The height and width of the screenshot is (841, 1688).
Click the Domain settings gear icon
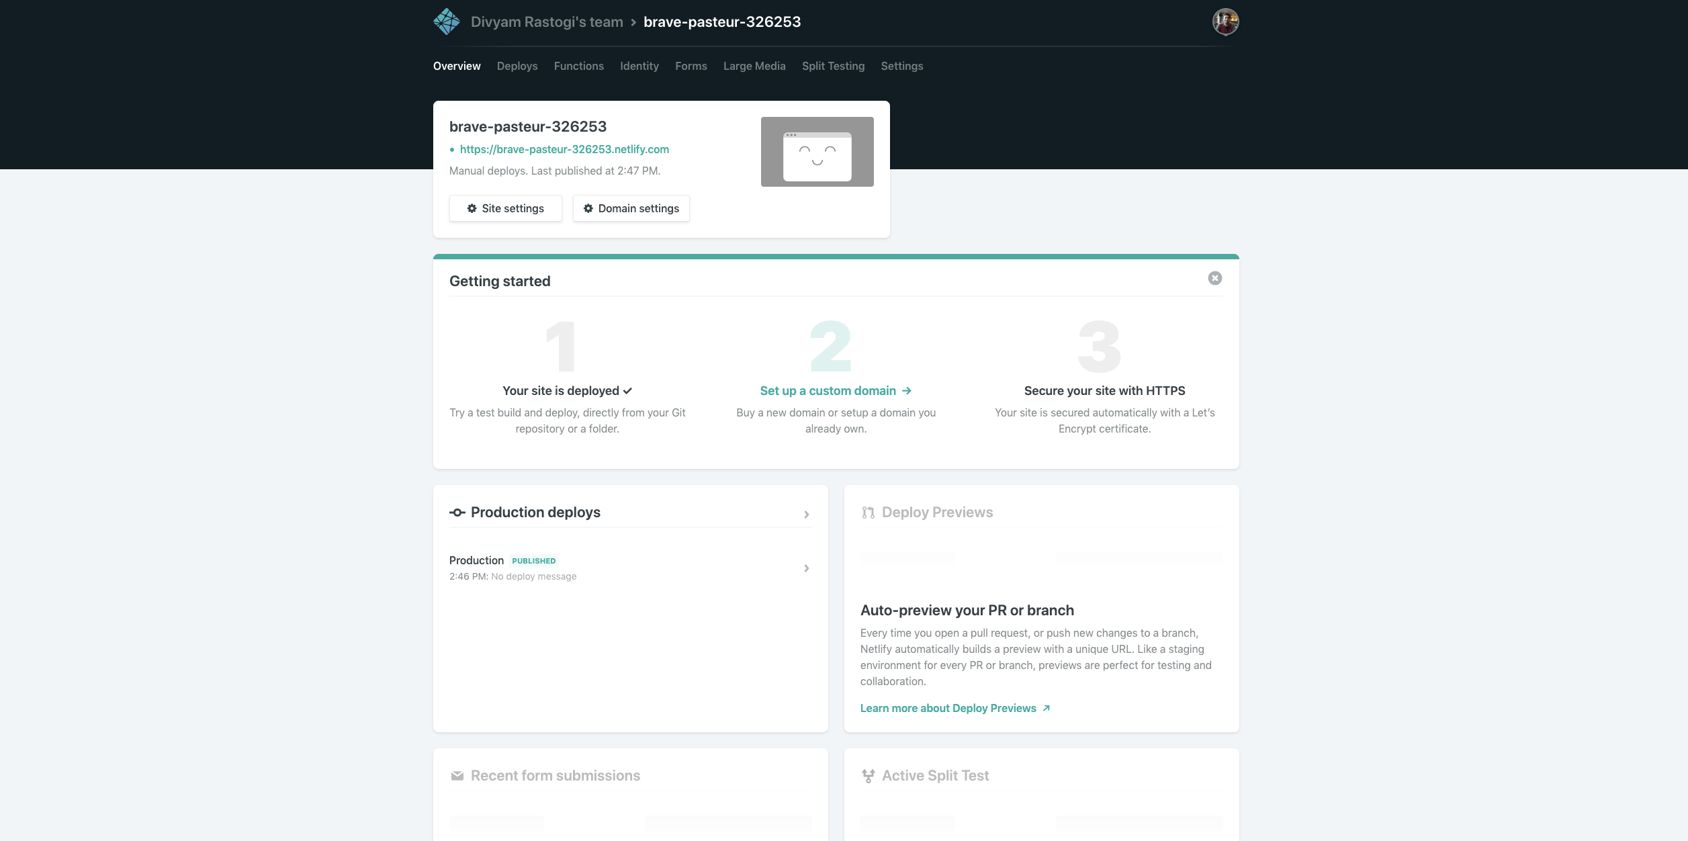click(588, 208)
